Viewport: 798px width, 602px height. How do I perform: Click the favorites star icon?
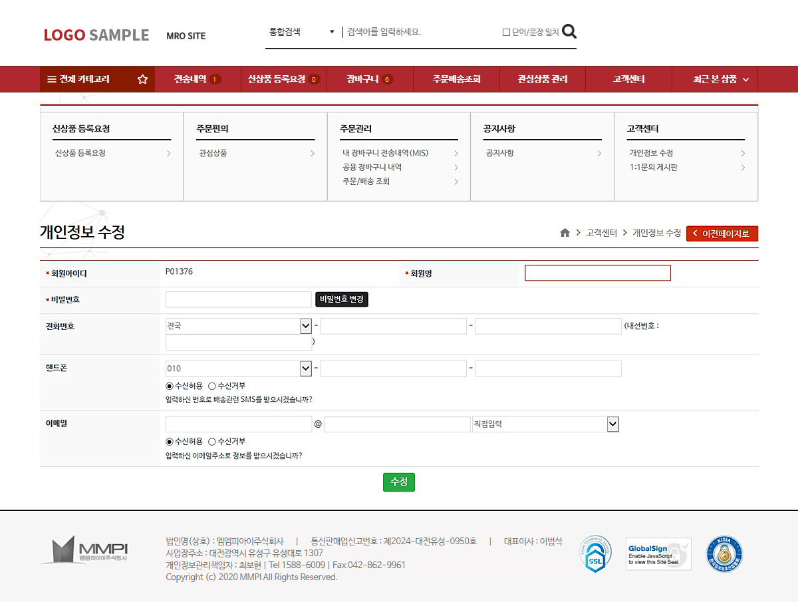(x=142, y=79)
